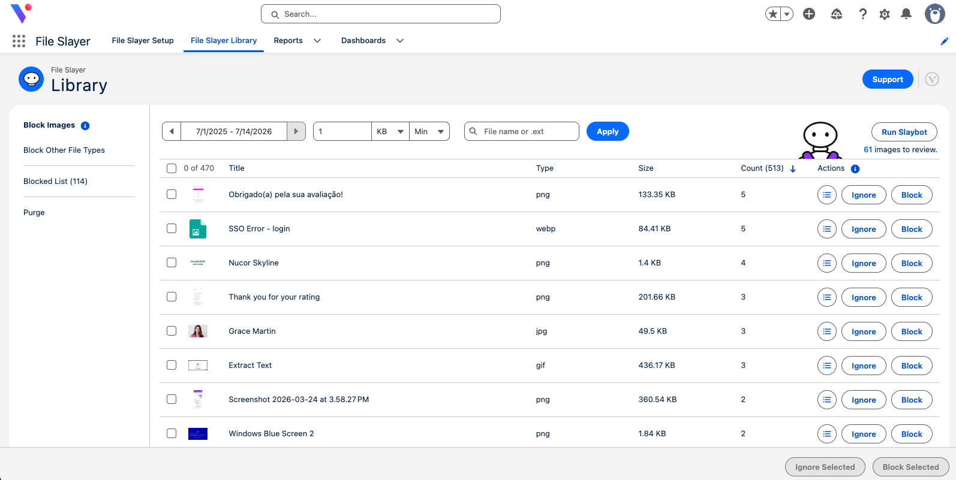Click the Grace Martin image thumbnail

(x=198, y=331)
